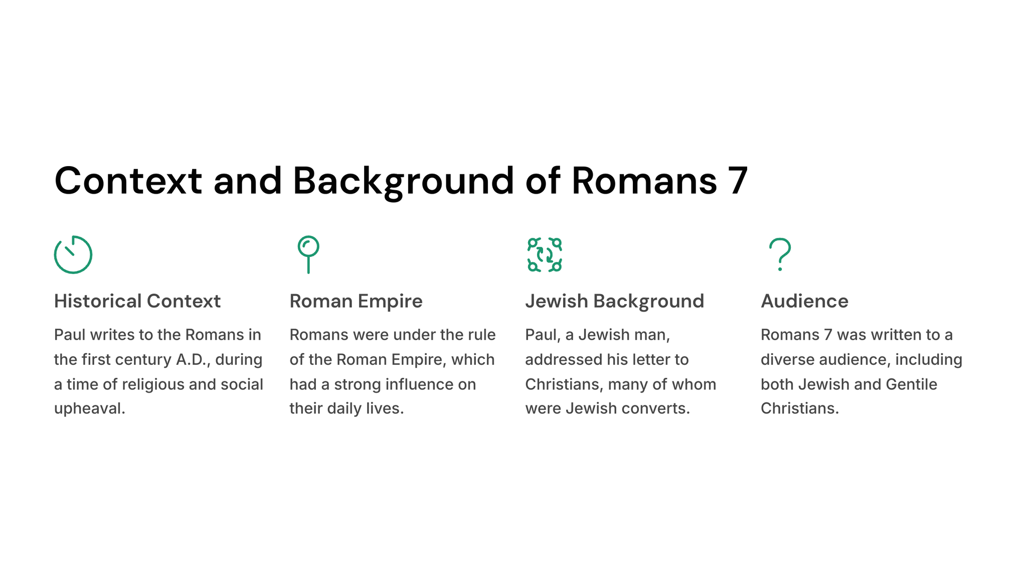Select the "Jewish Background" heading
This screenshot has width=1027, height=578.
pyautogui.click(x=614, y=301)
